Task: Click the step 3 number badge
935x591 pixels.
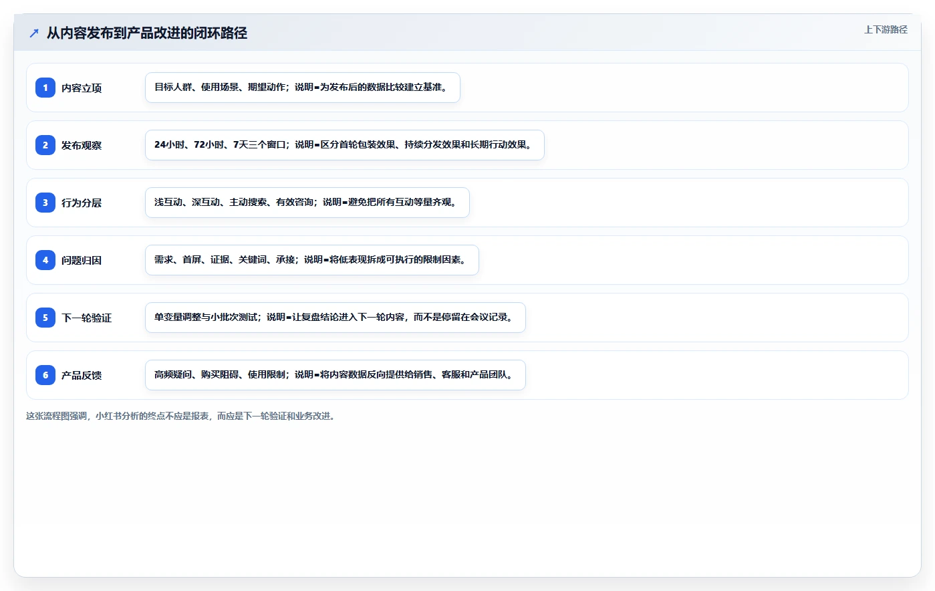Action: point(45,203)
